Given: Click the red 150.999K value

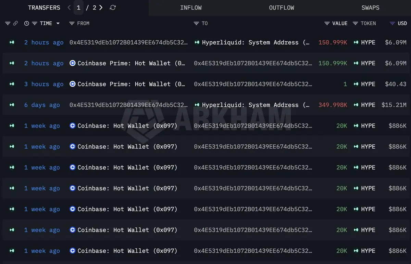Looking at the screenshot, I should 333,42.
